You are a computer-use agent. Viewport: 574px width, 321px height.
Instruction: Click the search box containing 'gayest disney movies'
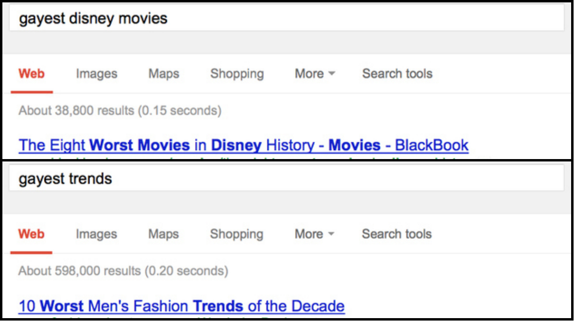click(x=287, y=19)
